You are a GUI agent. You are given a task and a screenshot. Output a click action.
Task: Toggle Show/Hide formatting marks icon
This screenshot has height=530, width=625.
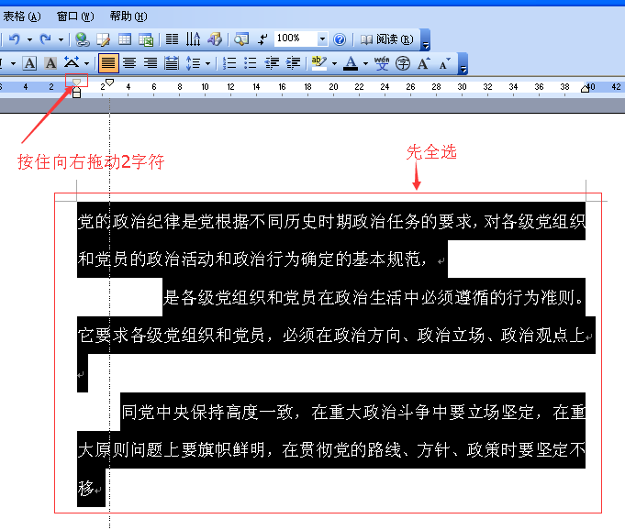pos(262,39)
